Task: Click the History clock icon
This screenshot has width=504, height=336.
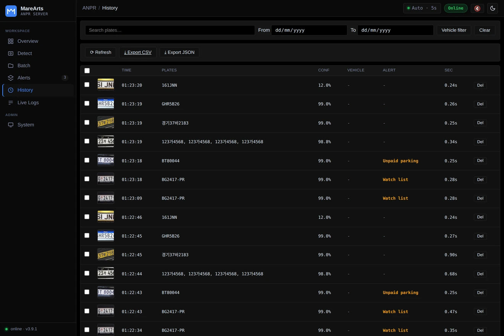Action: pyautogui.click(x=11, y=90)
